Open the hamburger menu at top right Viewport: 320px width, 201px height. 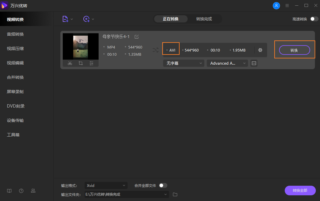(287, 5)
